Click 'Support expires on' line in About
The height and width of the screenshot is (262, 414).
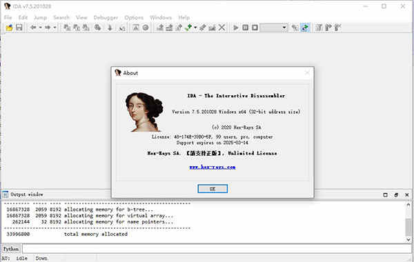pyautogui.click(x=213, y=143)
